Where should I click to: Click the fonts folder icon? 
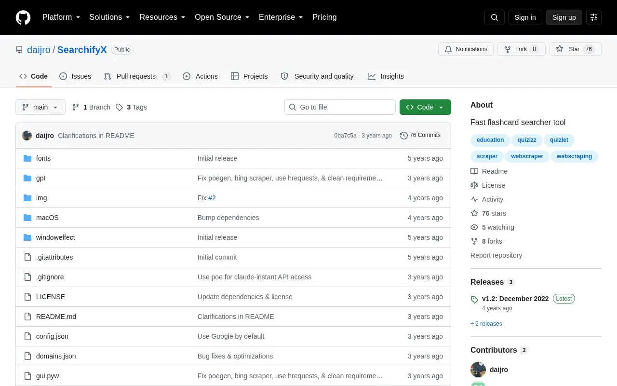[27, 158]
